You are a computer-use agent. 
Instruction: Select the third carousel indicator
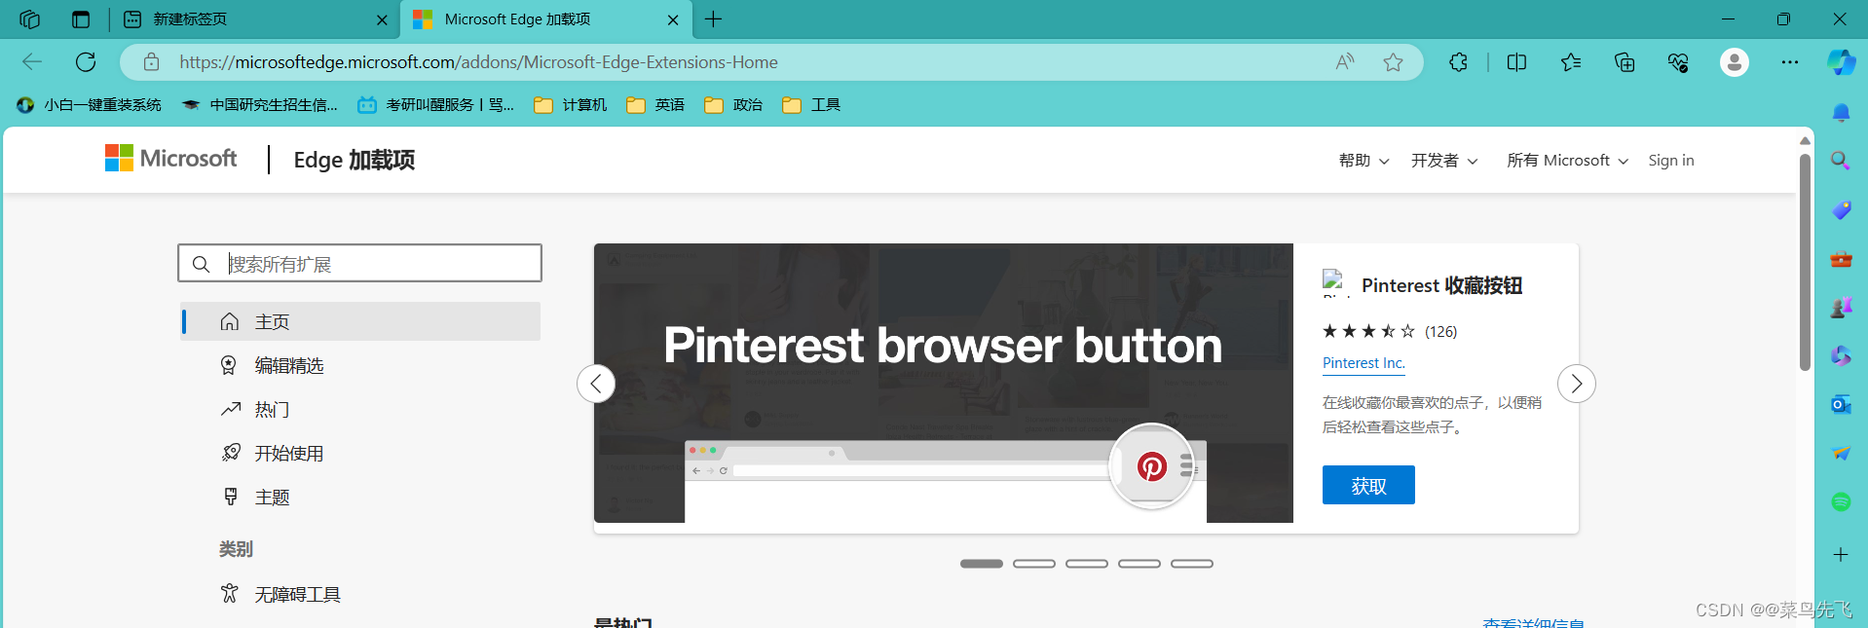point(1087,564)
